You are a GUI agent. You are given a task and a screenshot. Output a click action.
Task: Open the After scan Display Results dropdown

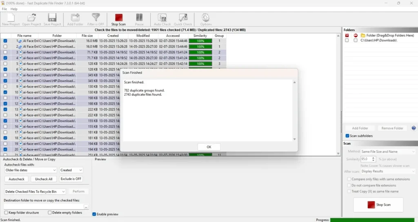pyautogui.click(x=388, y=171)
